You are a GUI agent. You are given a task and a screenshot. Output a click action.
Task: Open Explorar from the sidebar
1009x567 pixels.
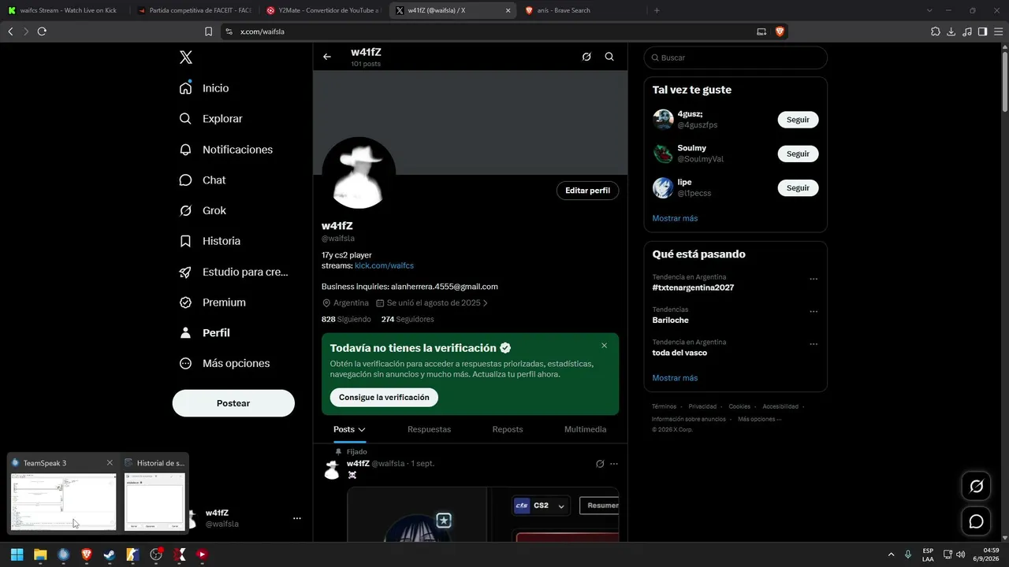[210, 119]
